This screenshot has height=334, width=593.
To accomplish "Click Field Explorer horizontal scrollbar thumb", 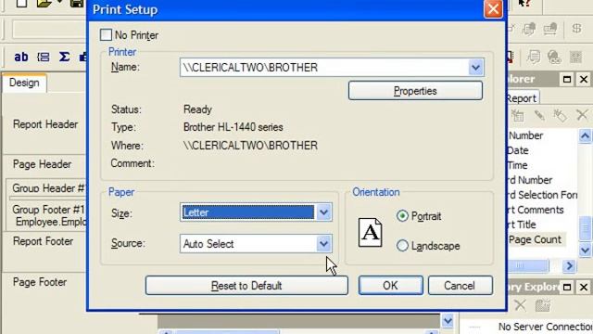I will pyautogui.click(x=527, y=266).
